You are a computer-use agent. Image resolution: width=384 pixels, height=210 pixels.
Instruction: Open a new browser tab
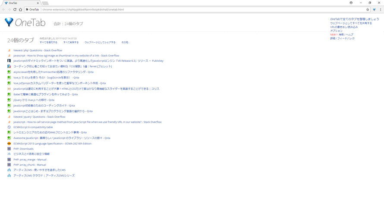(x=45, y=3)
